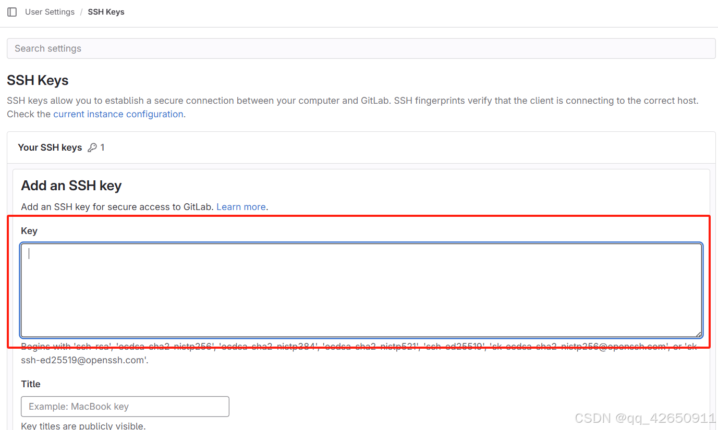Place cursor inside the Key textarea

pos(361,290)
